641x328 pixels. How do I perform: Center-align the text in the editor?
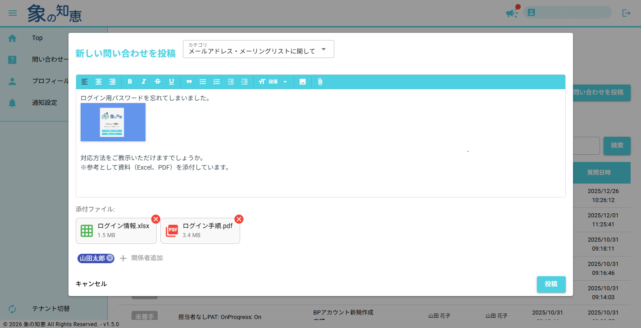(98, 81)
